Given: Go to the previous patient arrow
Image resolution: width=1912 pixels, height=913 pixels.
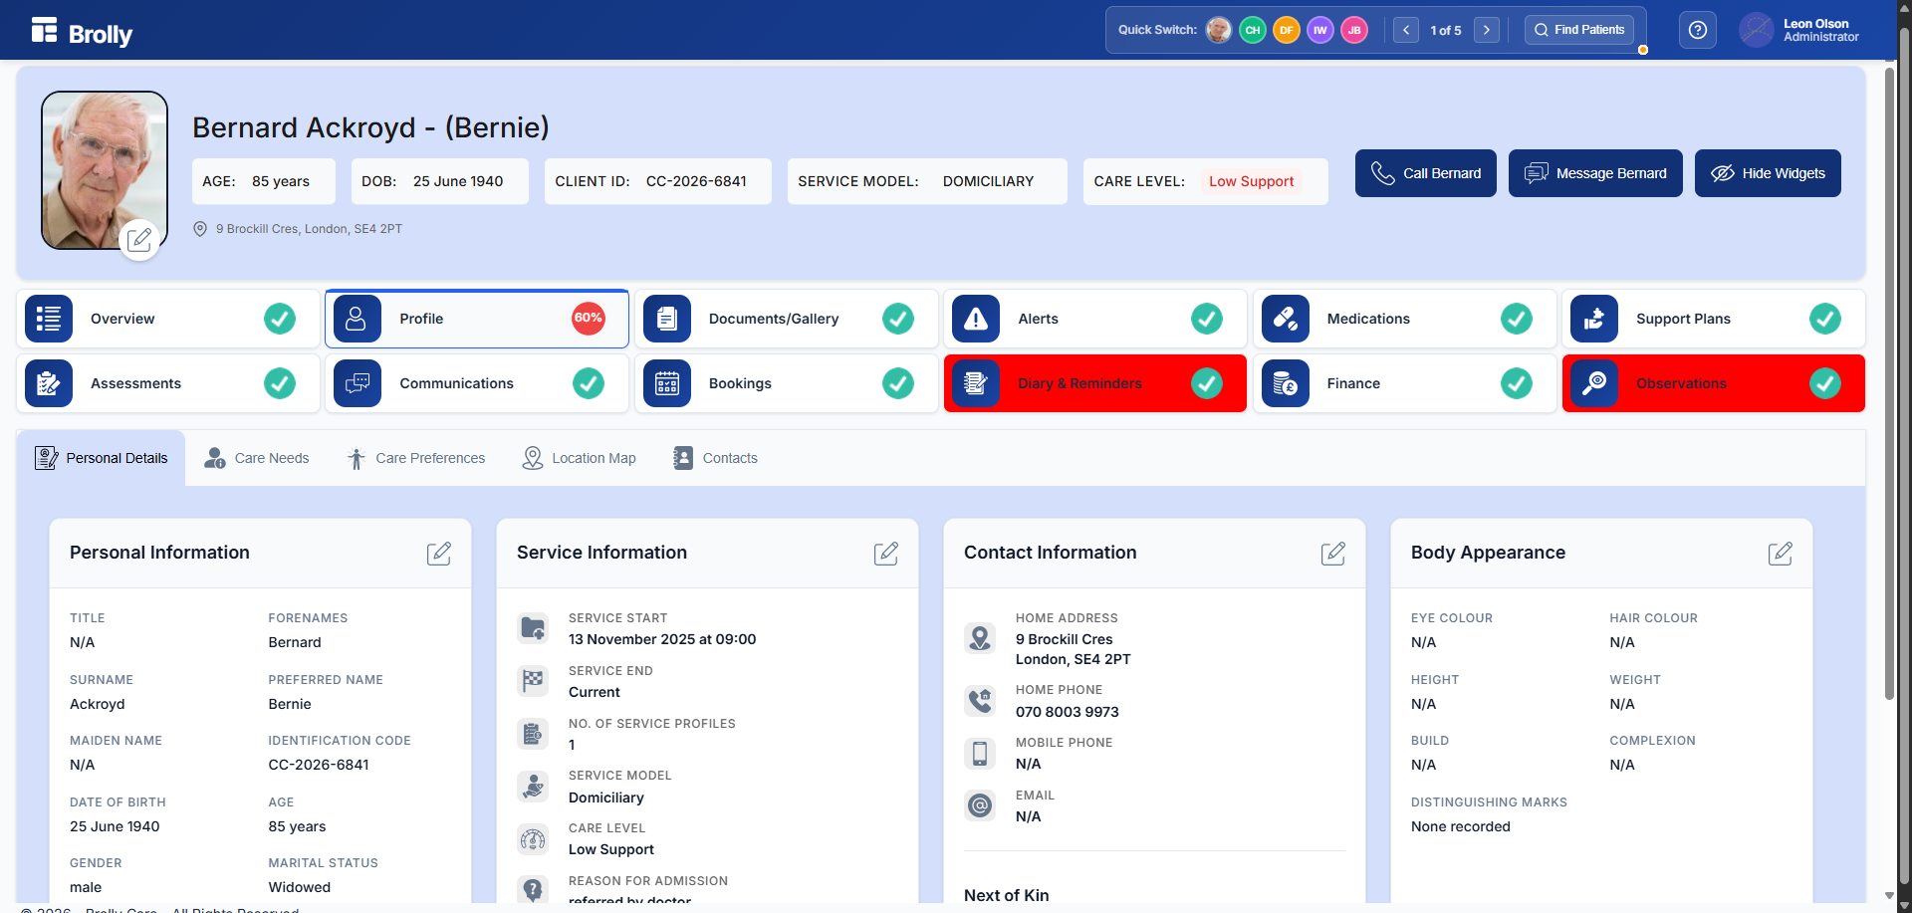Looking at the screenshot, I should tap(1405, 30).
